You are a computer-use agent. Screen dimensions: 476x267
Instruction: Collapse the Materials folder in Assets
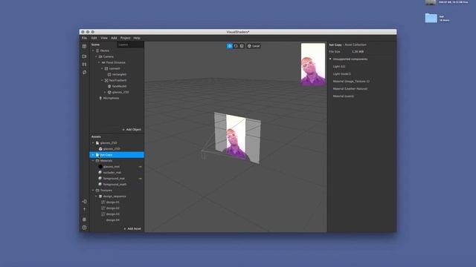click(x=93, y=161)
